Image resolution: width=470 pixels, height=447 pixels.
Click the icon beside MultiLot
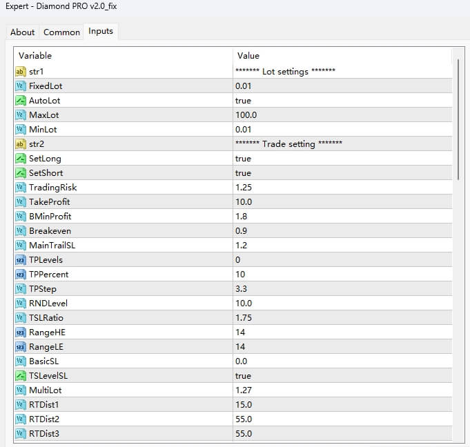tap(21, 390)
